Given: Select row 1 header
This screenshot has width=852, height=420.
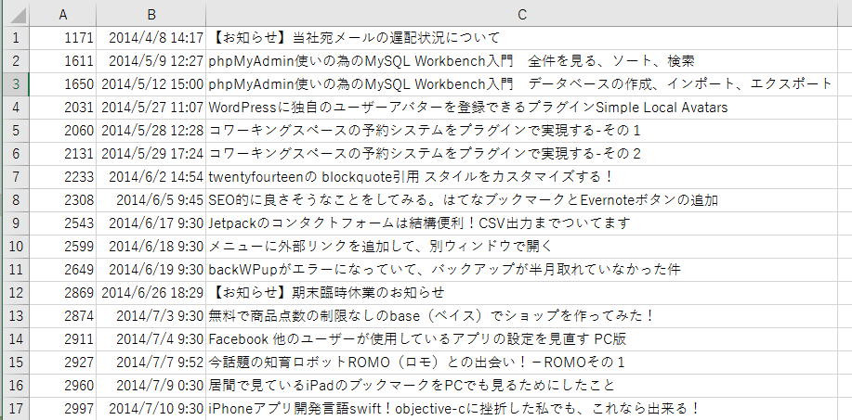Looking at the screenshot, I should pos(16,38).
